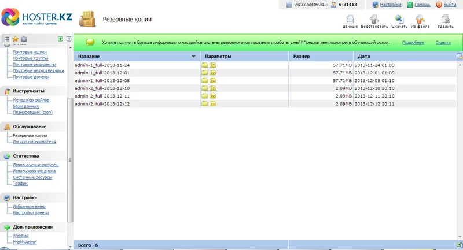The width and height of the screenshot is (463, 250).
Task: Click the Из файла upload icon
Action: pos(420,20)
